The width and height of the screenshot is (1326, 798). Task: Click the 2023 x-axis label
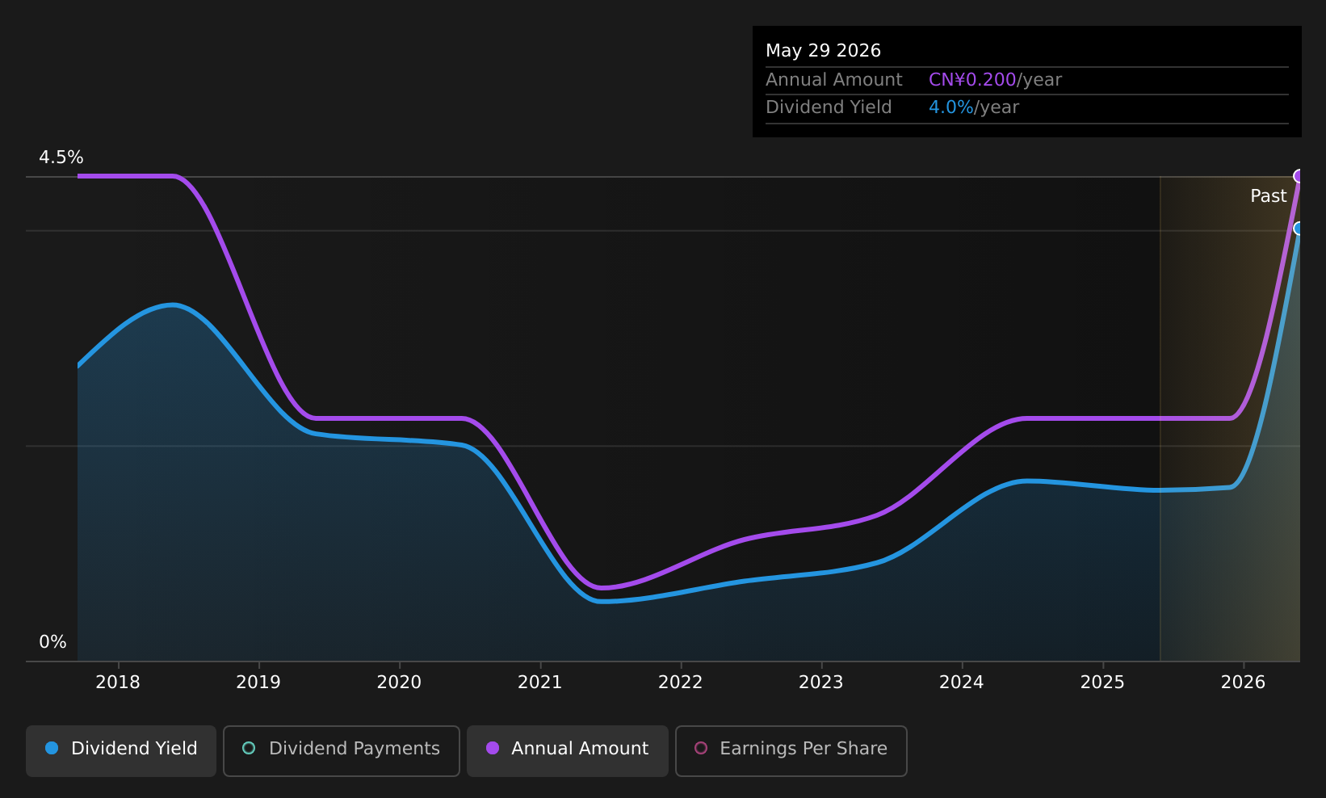click(821, 682)
